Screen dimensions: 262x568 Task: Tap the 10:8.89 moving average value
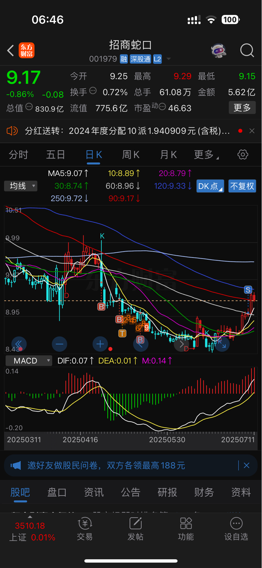point(124,173)
